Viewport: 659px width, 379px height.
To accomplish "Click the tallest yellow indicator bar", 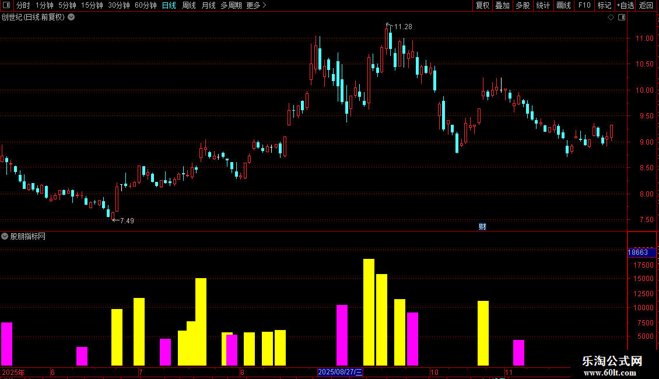I will tap(369, 312).
